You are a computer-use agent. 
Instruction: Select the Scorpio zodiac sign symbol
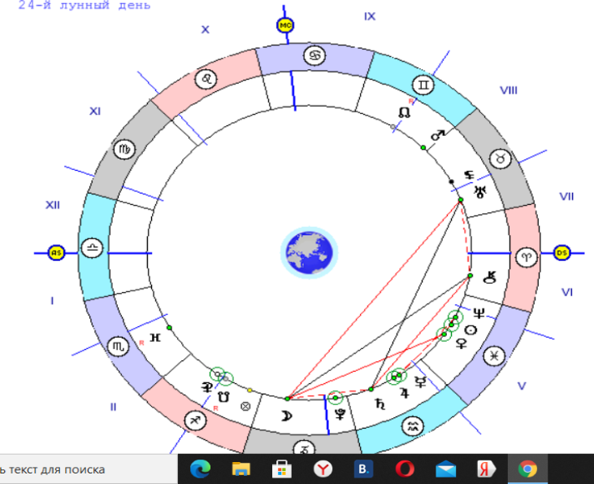[119, 347]
